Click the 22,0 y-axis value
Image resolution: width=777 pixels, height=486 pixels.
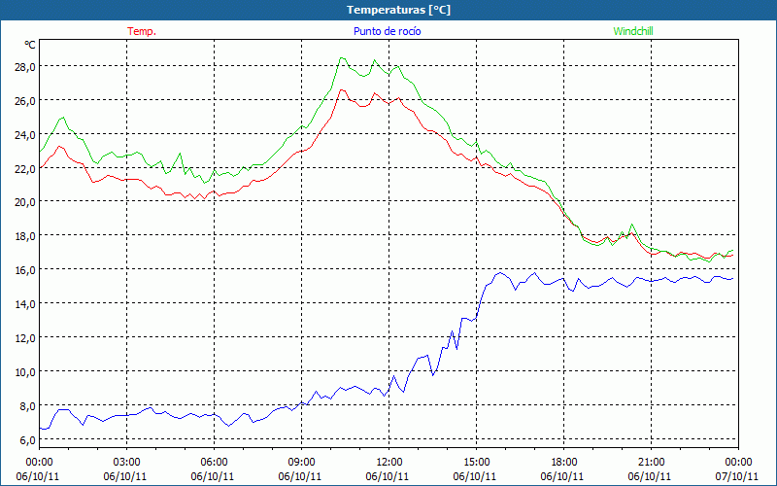[x=25, y=168]
